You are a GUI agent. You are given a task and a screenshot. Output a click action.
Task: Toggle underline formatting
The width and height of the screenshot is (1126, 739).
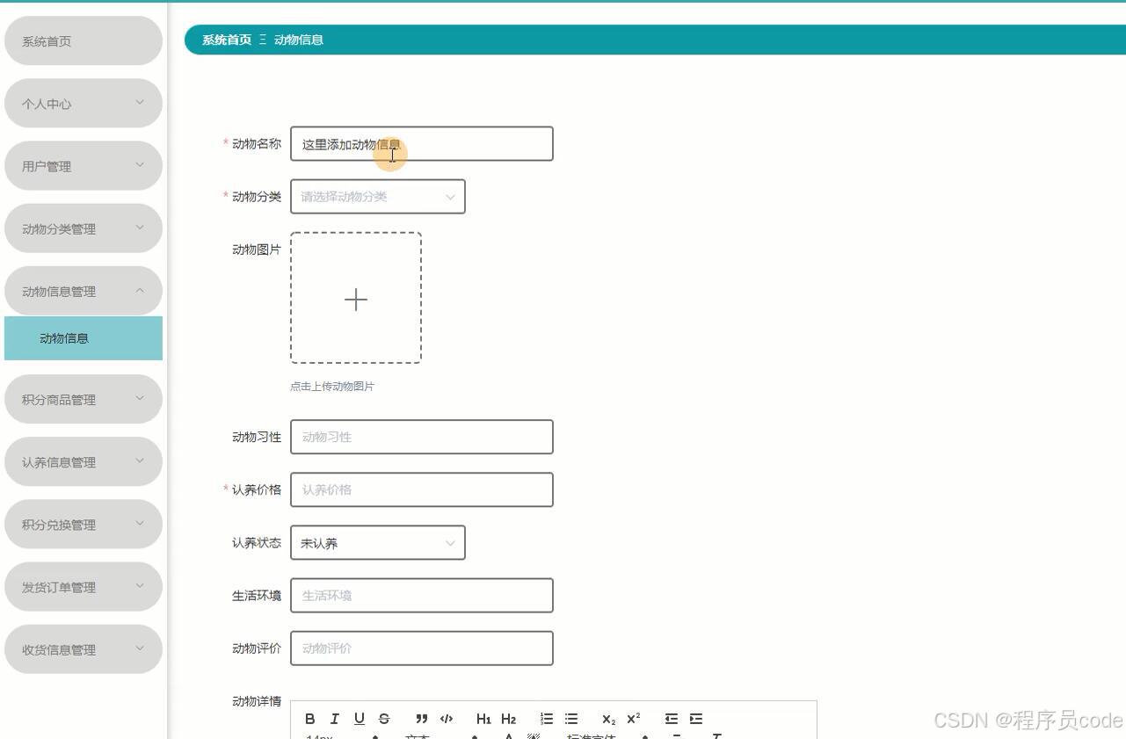point(359,718)
